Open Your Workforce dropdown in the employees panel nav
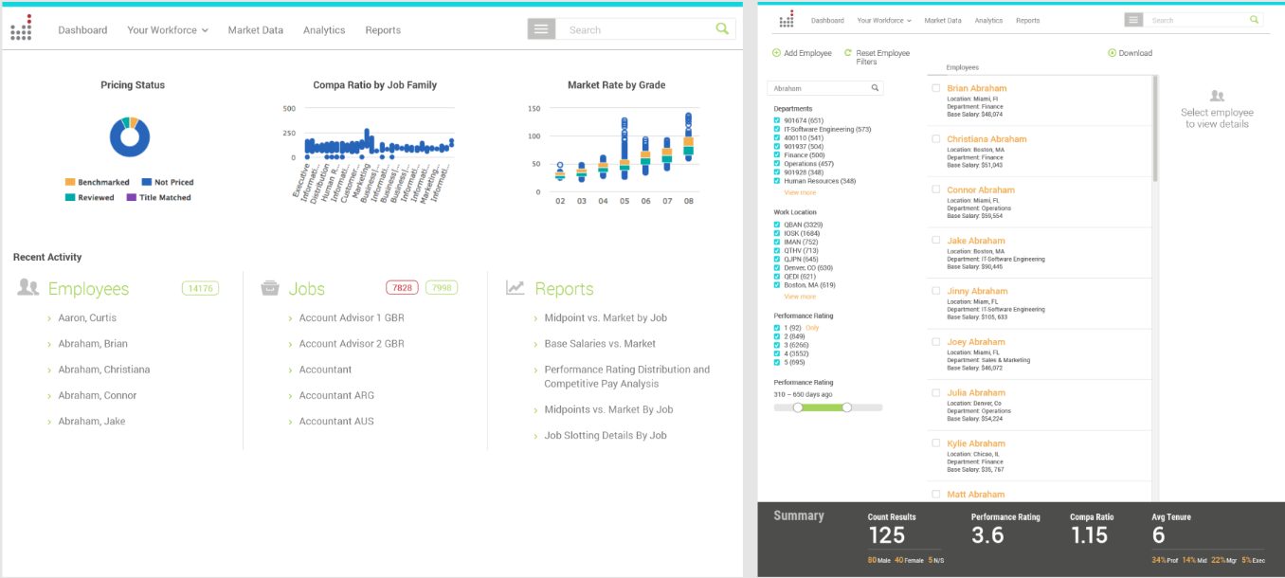 (x=884, y=20)
